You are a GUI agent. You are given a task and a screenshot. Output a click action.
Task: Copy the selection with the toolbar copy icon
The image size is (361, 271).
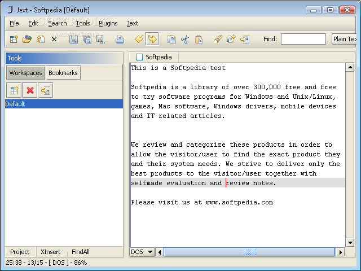171,39
